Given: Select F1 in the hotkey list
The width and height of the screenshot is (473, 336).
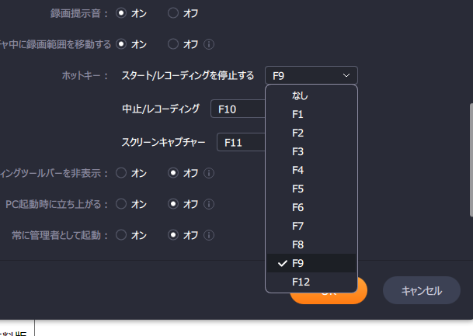Looking at the screenshot, I should 311,114.
